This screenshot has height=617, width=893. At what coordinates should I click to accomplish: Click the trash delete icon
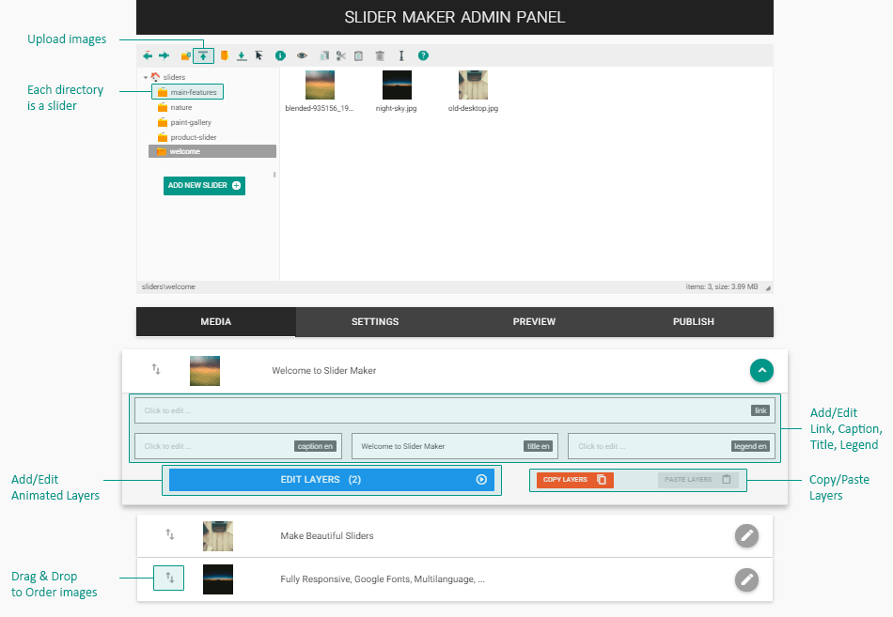click(x=380, y=55)
